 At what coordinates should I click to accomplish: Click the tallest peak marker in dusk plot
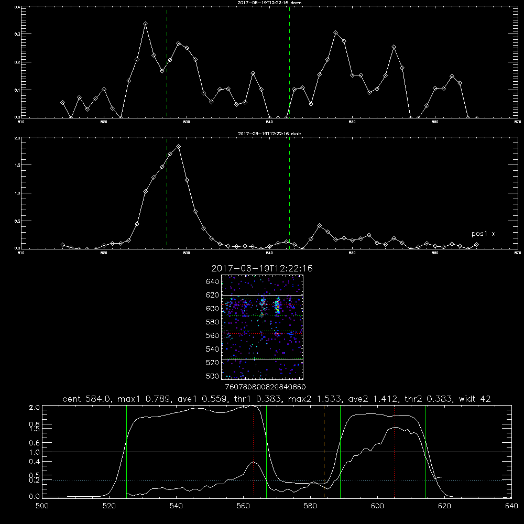tap(179, 146)
